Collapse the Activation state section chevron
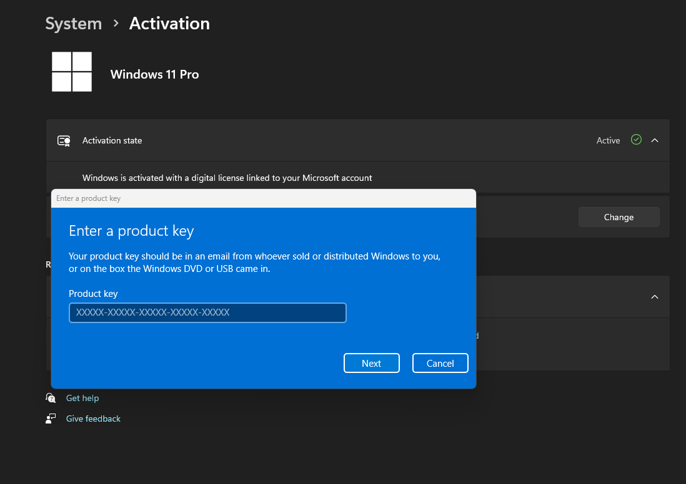This screenshot has height=484, width=686. [x=655, y=140]
